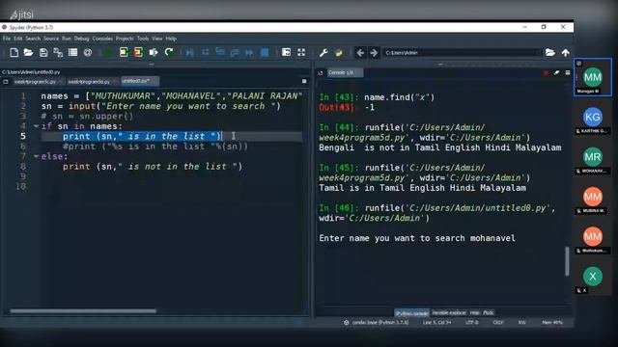Switch to IPython console bottom tab
Viewport: 618px width, 347px height.
point(412,313)
